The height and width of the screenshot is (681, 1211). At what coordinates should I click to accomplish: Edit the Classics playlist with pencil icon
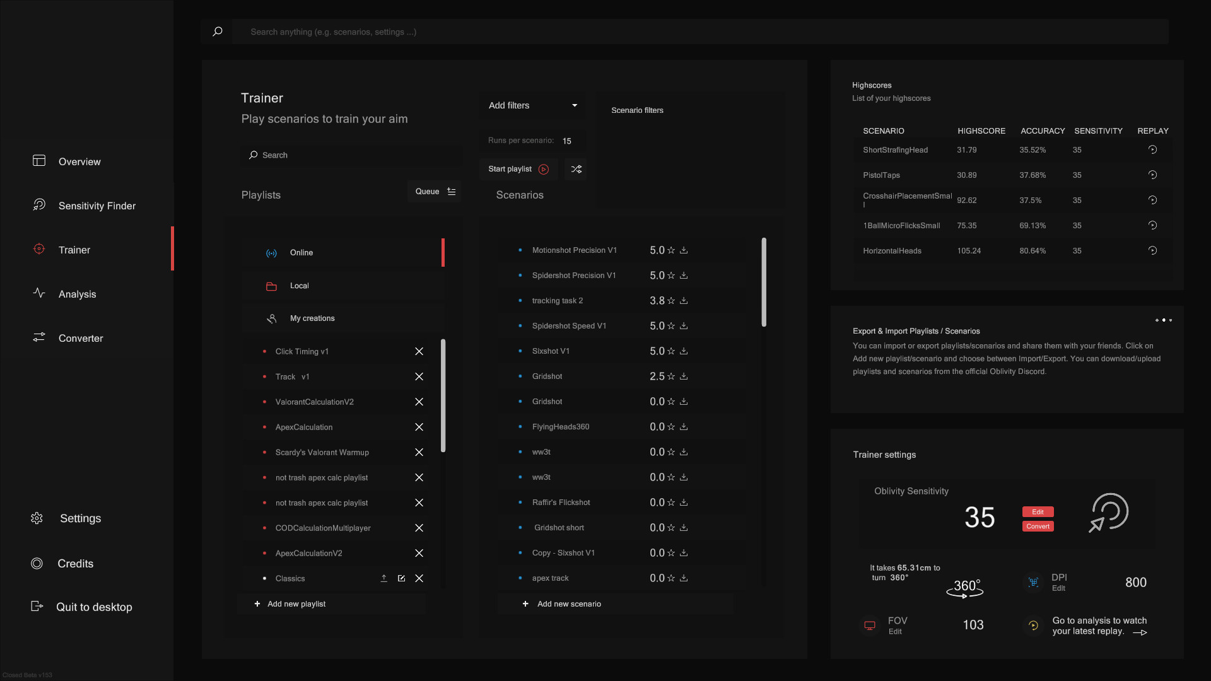pos(401,578)
